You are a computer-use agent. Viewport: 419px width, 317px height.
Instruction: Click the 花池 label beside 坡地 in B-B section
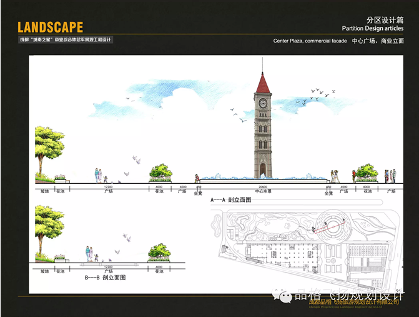tap(61, 271)
